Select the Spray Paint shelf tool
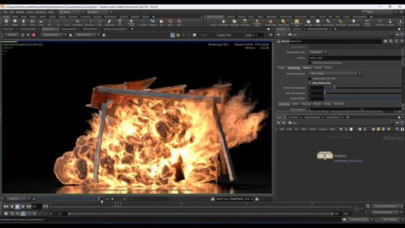This screenshot has width=405, height=228. 109,23
